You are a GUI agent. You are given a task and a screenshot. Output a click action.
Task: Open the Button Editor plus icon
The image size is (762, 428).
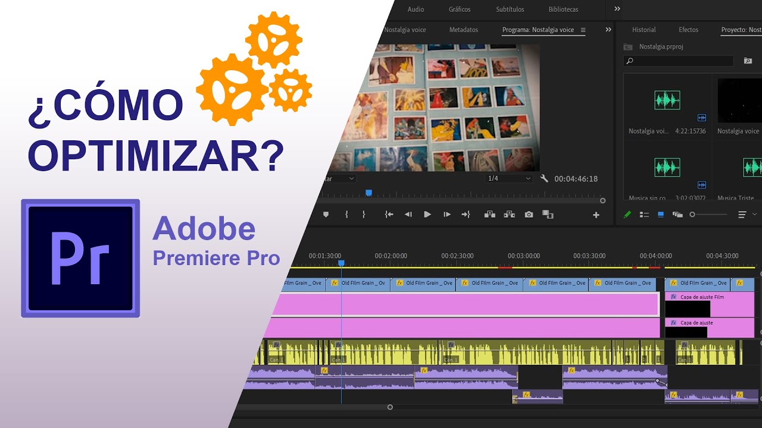[596, 215]
